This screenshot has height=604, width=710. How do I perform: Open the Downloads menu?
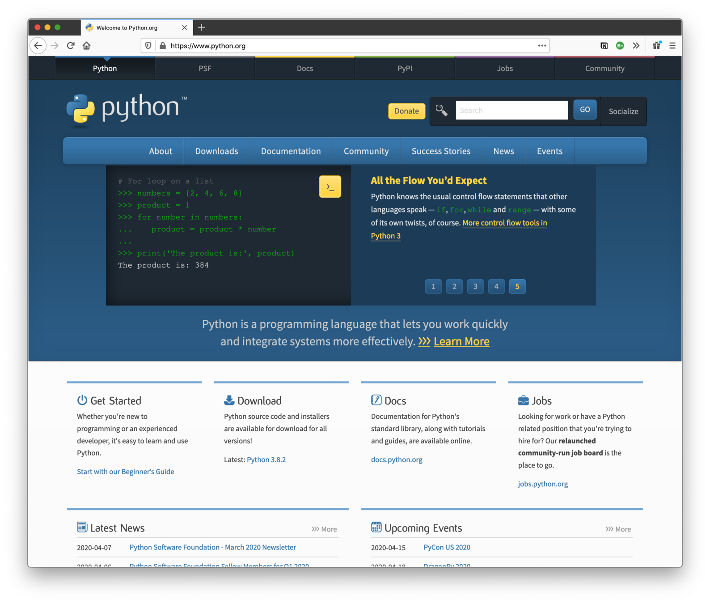point(216,151)
